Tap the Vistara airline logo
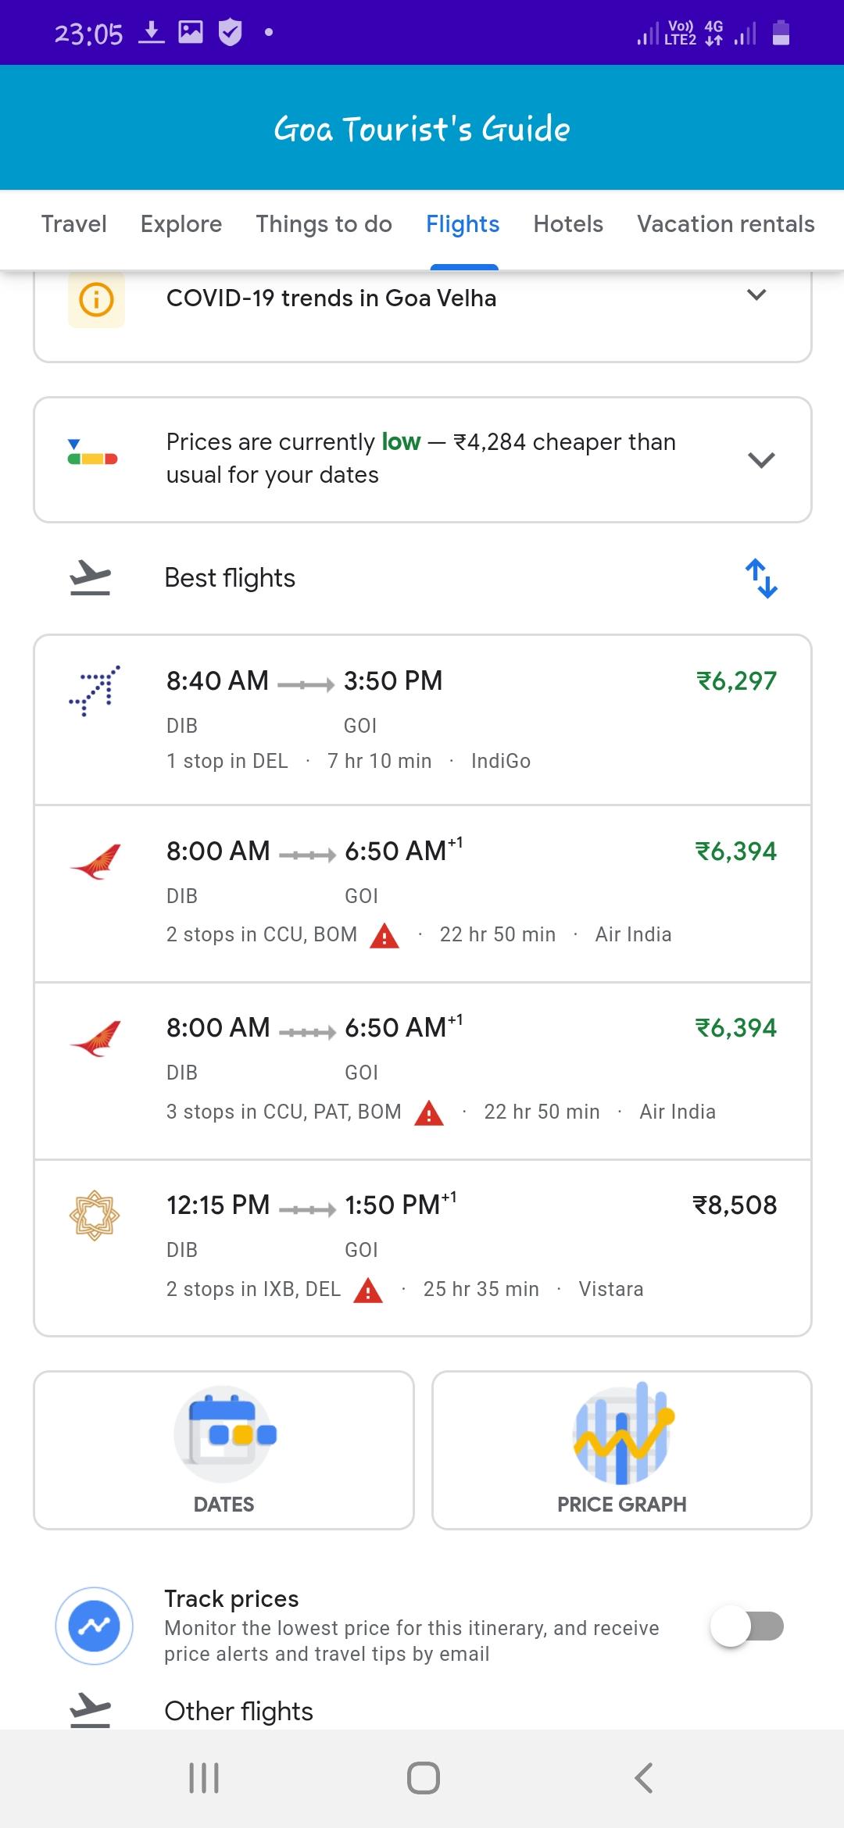The image size is (844, 1828). (x=95, y=1215)
